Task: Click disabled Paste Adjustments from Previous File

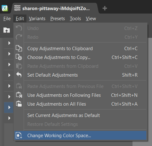Action: click(x=81, y=86)
